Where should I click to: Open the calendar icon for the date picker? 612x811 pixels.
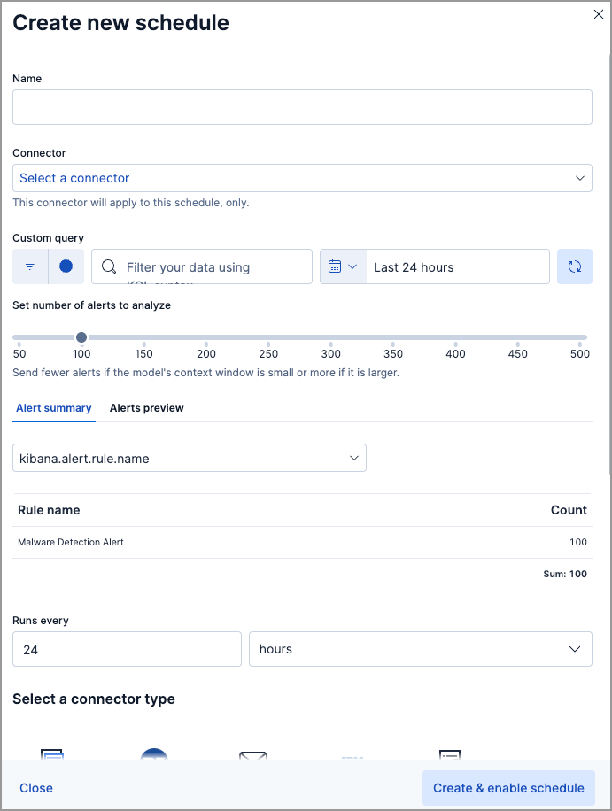[337, 266]
